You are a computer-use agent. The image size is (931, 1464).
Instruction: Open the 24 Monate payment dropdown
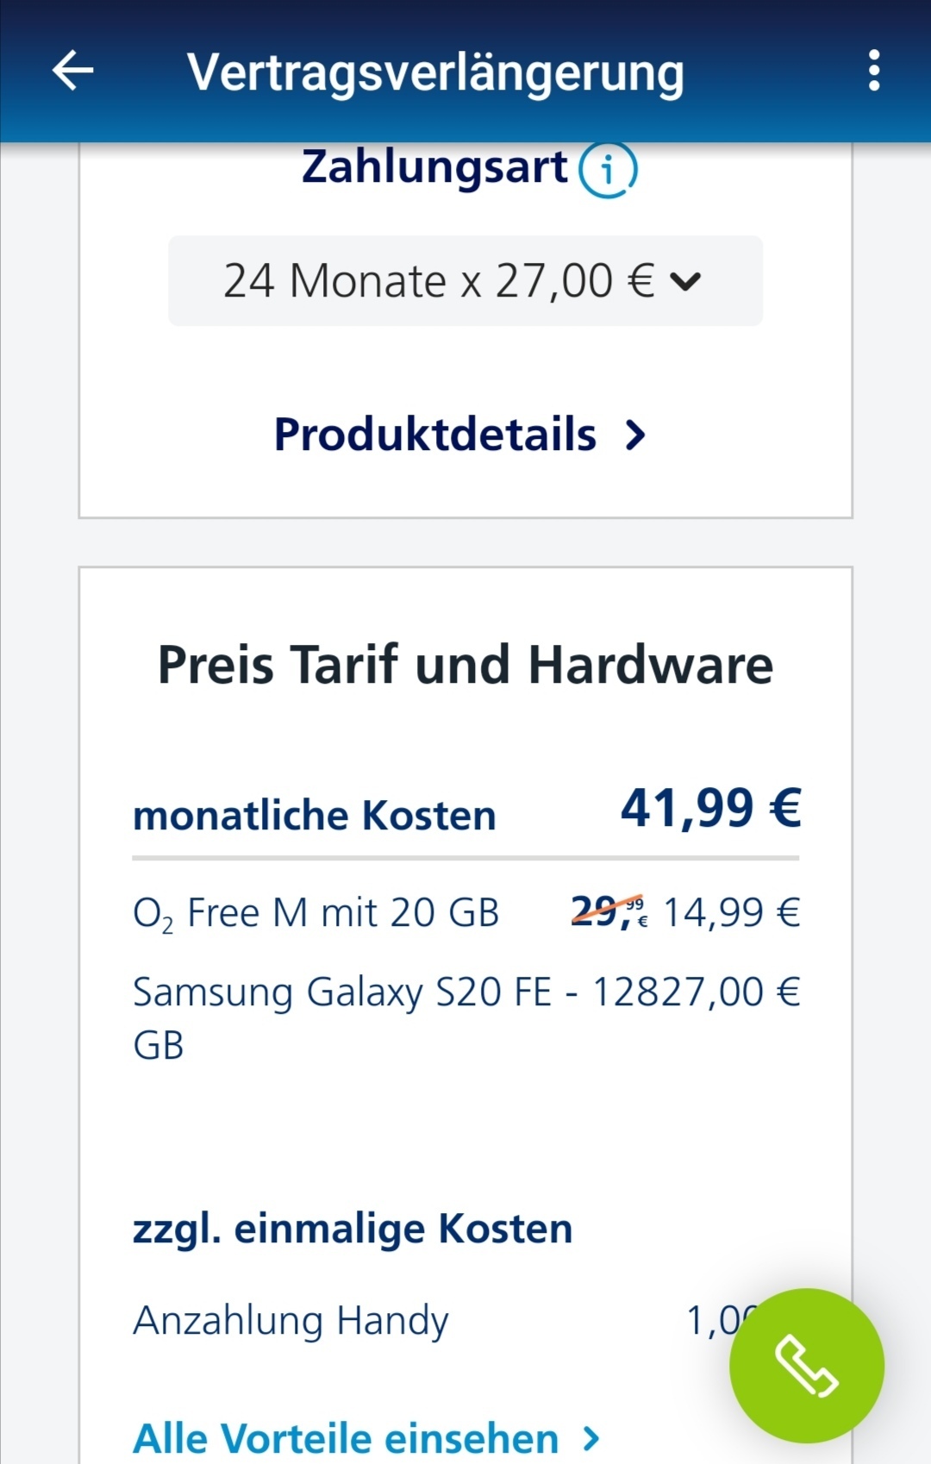(x=465, y=281)
